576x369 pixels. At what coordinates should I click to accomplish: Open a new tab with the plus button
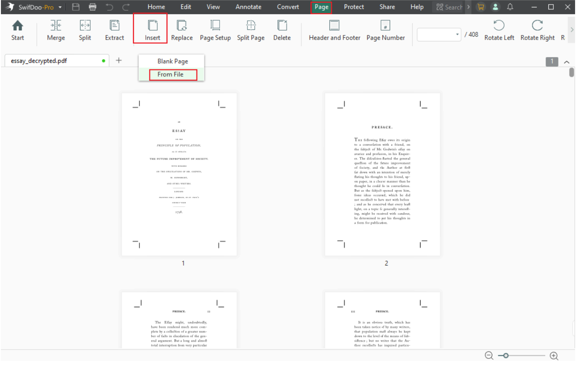click(x=119, y=60)
